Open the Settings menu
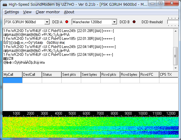The height and width of the screenshot is (140, 181). [x=12, y=12]
